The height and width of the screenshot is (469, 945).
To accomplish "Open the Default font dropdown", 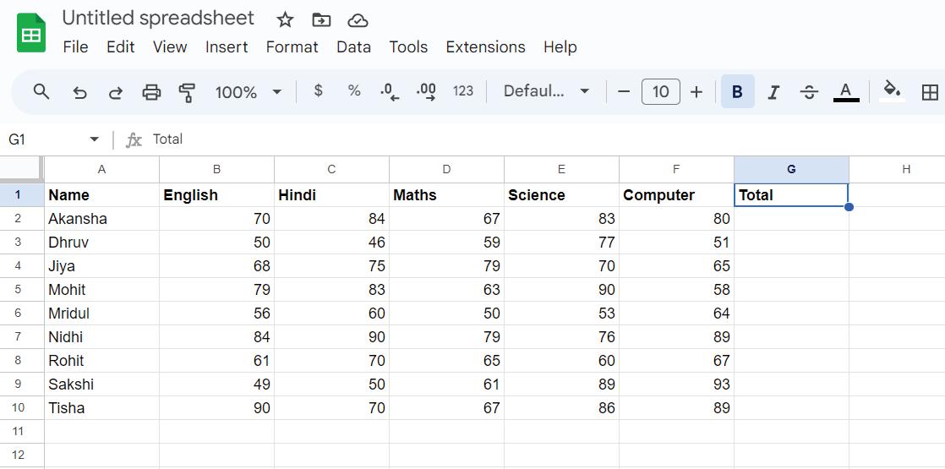I will pos(546,91).
